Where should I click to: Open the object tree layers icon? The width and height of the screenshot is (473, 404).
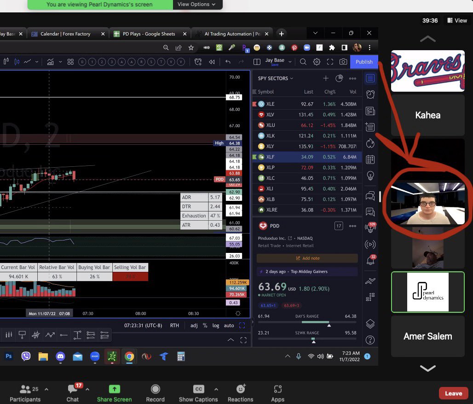[x=370, y=324]
